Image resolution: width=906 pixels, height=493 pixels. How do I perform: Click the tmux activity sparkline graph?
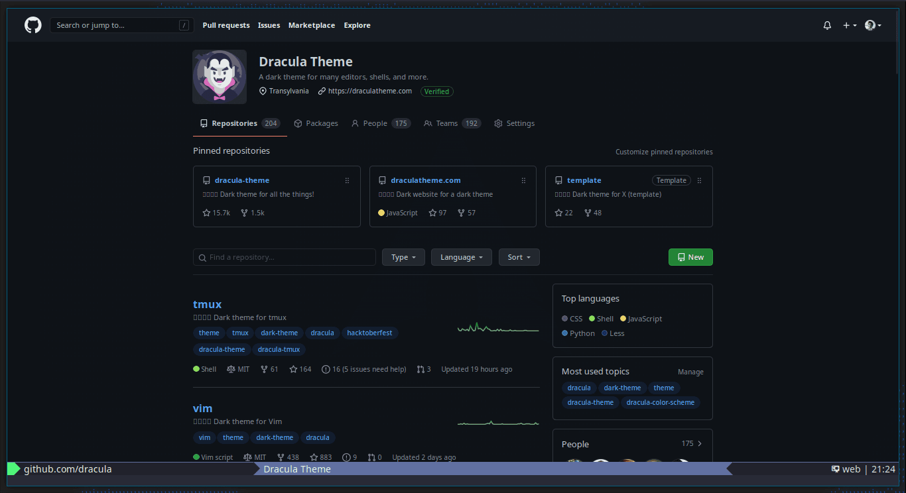[x=498, y=327]
